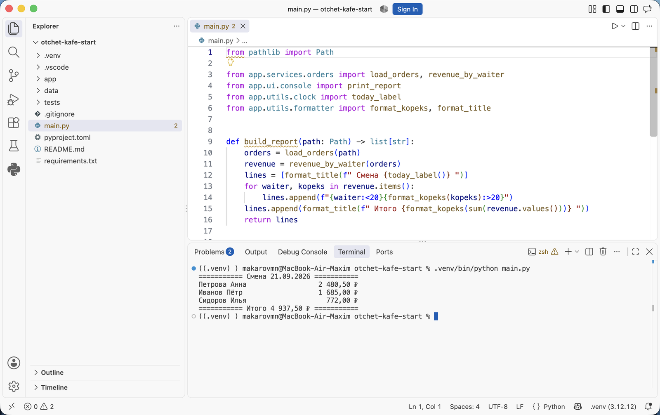Open the Manage gear icon
The image size is (660, 415).
coord(14,386)
